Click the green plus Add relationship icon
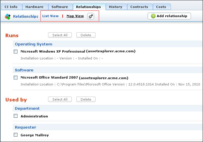Viewport: 203px width, 142px height. pos(153,16)
